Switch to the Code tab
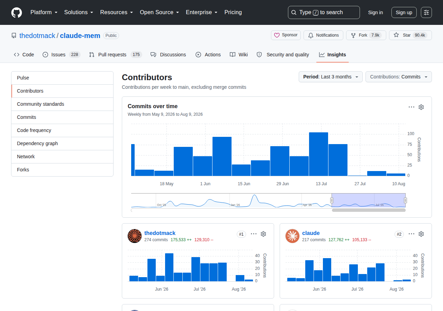This screenshot has height=311, width=443. click(x=24, y=55)
